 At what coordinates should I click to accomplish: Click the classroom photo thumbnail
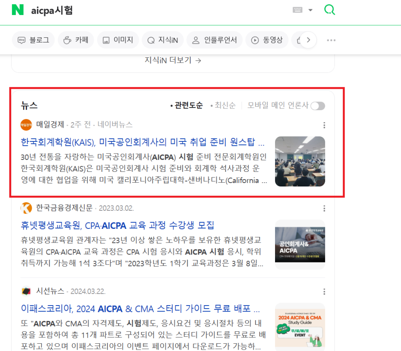[x=300, y=162]
